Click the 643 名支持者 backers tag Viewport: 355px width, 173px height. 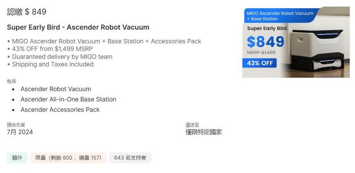point(130,158)
